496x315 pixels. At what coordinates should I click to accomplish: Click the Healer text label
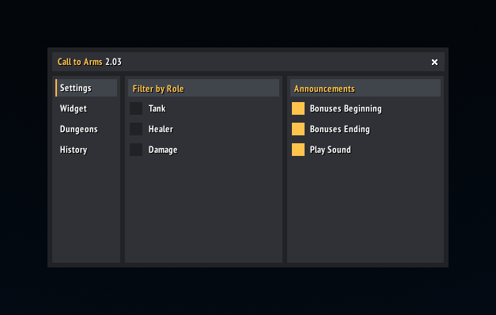pos(161,129)
